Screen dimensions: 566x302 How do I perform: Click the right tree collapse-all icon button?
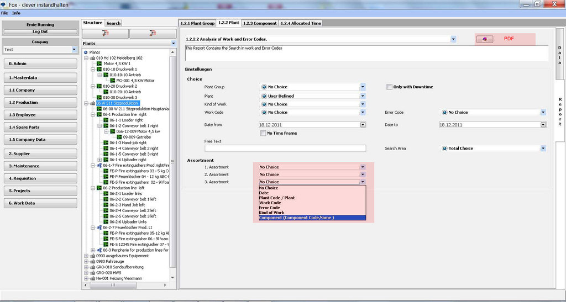pos(152,33)
